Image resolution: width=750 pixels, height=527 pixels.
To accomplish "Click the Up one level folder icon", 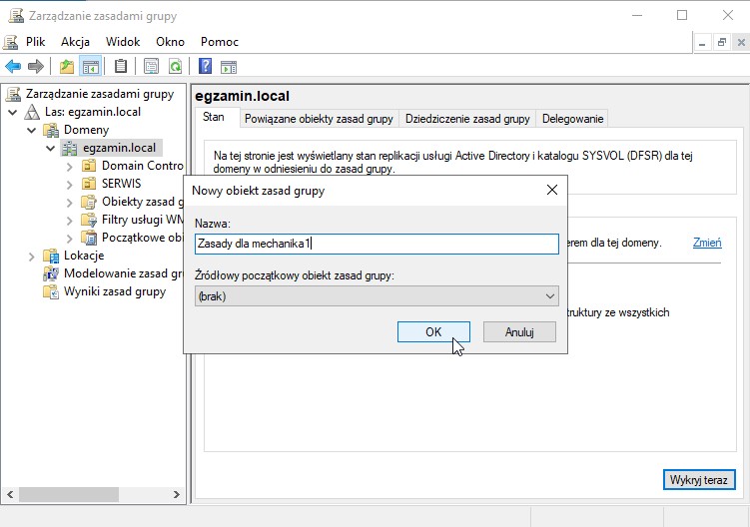I will point(66,67).
